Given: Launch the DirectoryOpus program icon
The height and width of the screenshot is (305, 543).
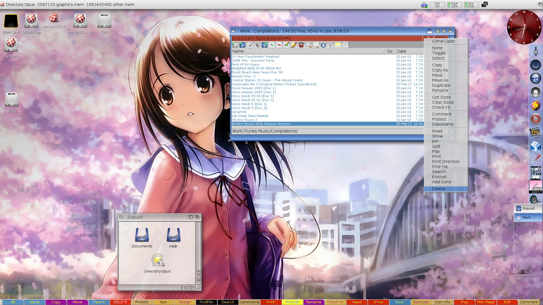Looking at the screenshot, I should click(x=157, y=260).
